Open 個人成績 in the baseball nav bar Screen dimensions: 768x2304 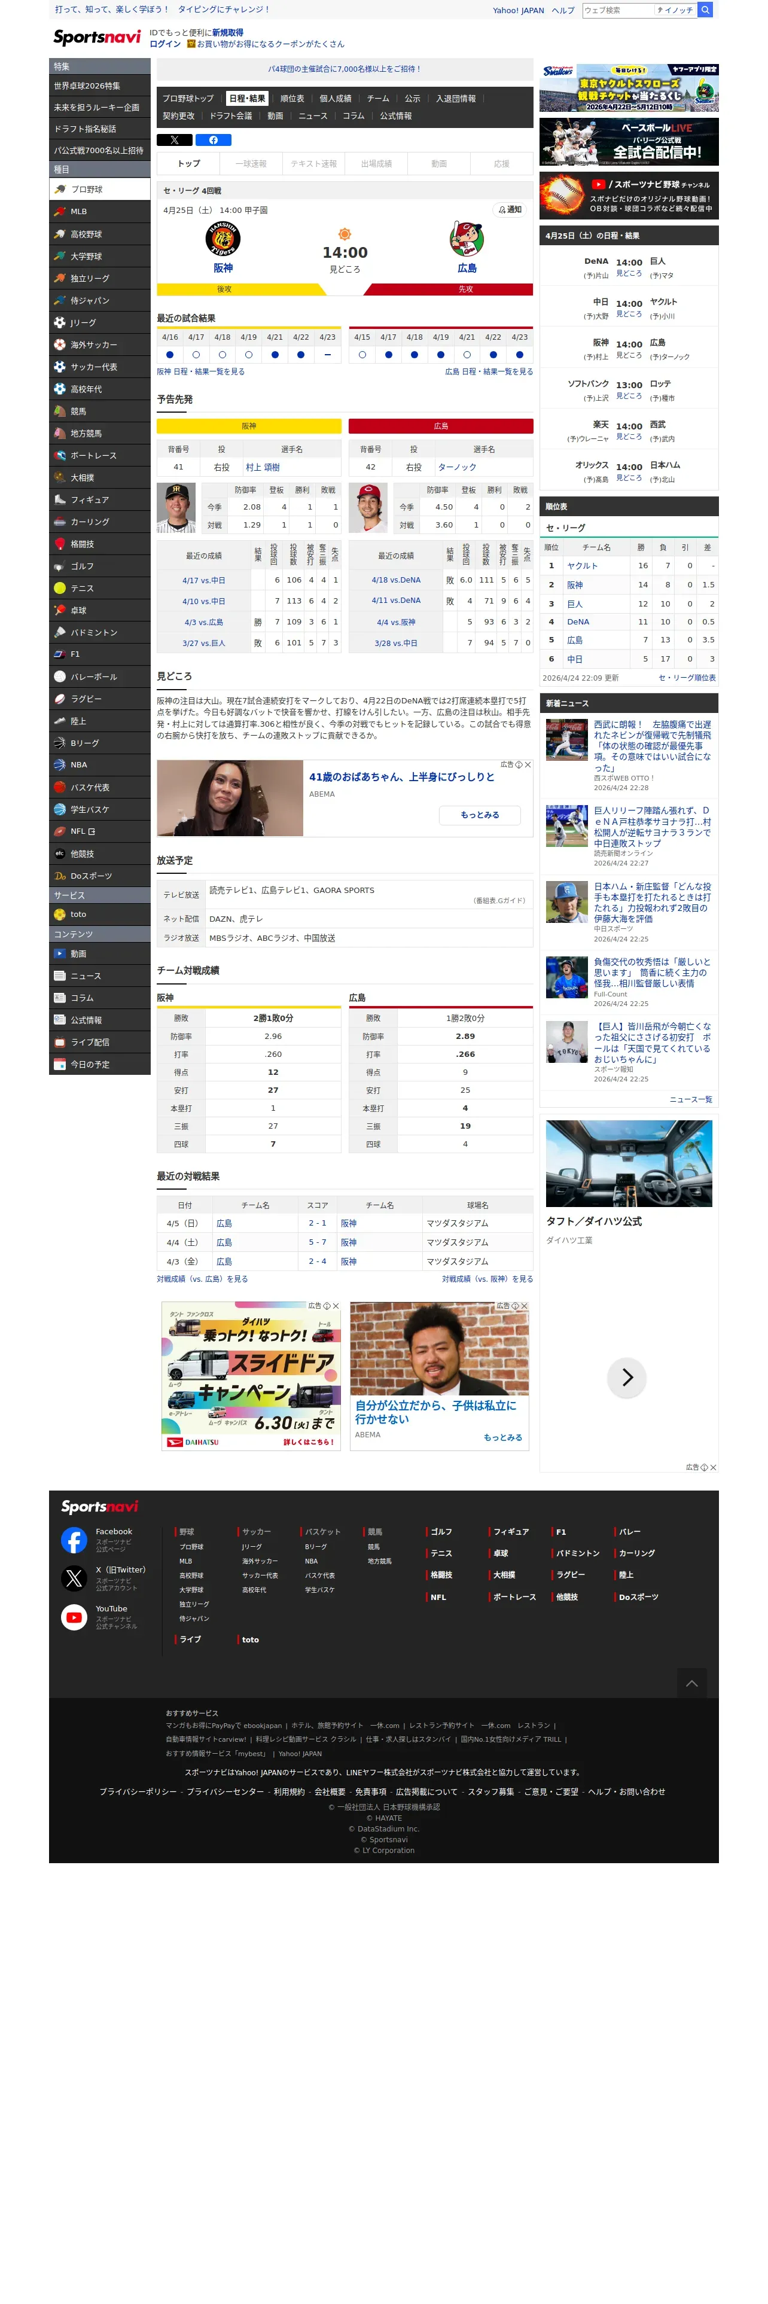(x=336, y=98)
